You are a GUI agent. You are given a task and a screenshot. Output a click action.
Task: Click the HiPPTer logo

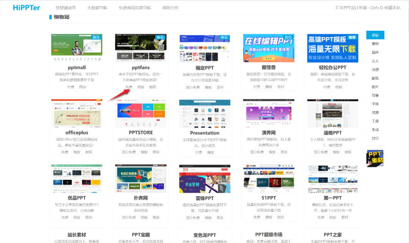click(26, 8)
